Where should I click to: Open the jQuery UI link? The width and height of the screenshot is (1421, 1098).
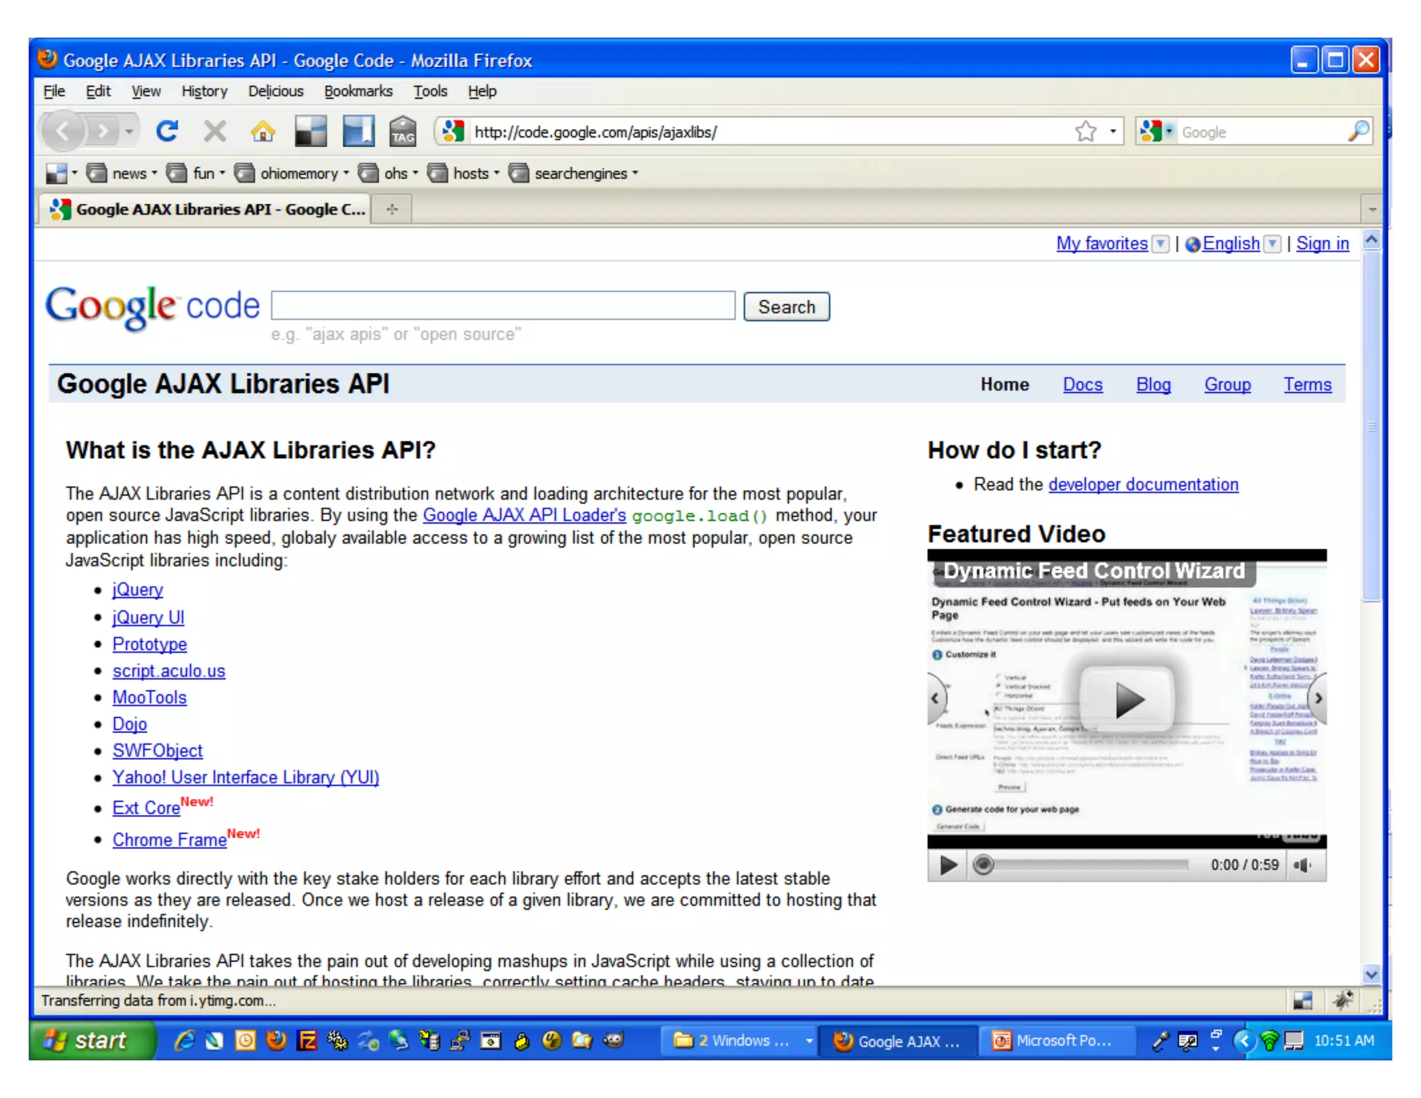148,617
